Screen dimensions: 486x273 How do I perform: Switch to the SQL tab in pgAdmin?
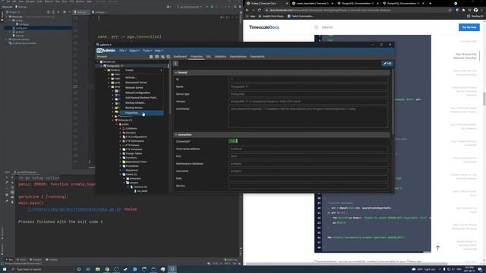[x=209, y=57]
